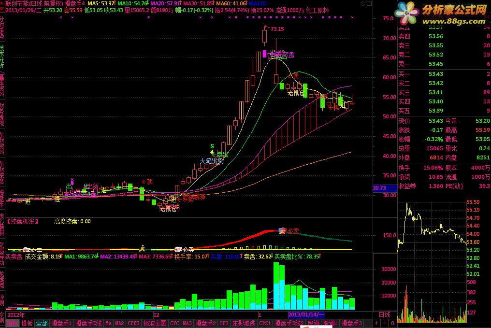The image size is (491, 328).
Task: Open the CPBS indicator tab
Action: tap(133, 323)
